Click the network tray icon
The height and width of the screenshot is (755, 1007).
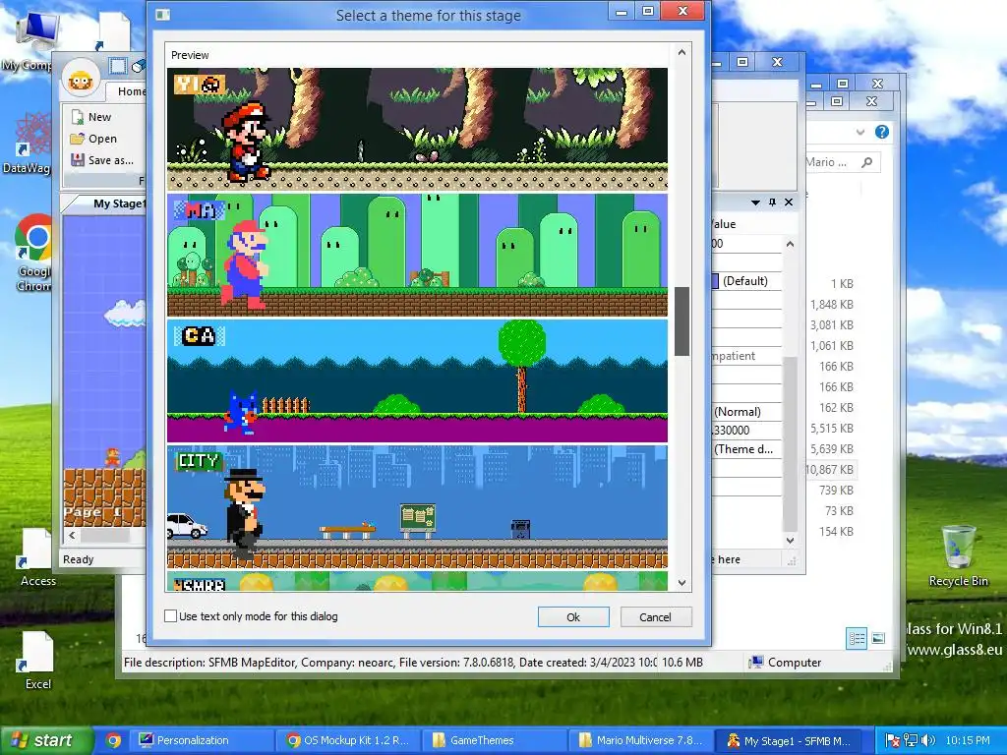click(x=910, y=740)
